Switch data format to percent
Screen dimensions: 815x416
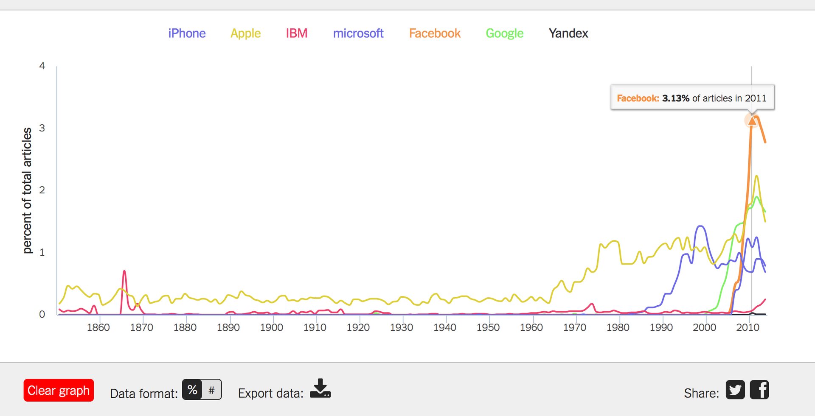[x=192, y=389]
